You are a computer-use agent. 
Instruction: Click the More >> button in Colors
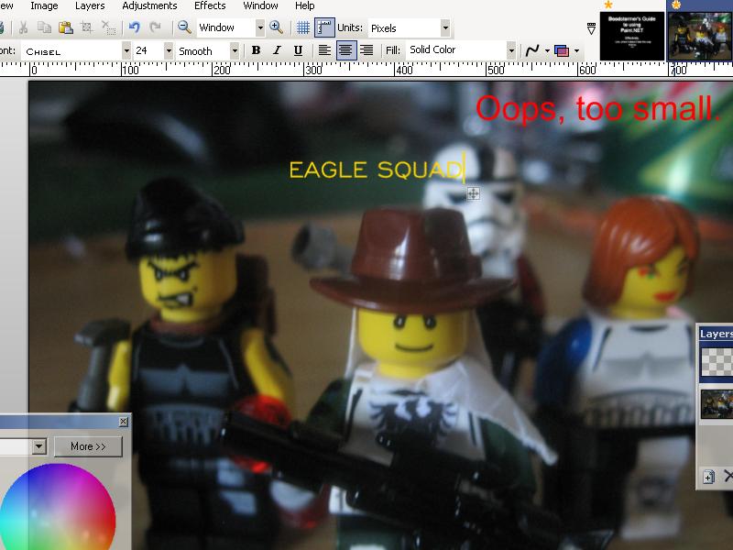pos(88,446)
